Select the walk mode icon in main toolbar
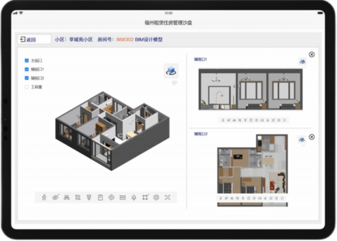 point(44,197)
